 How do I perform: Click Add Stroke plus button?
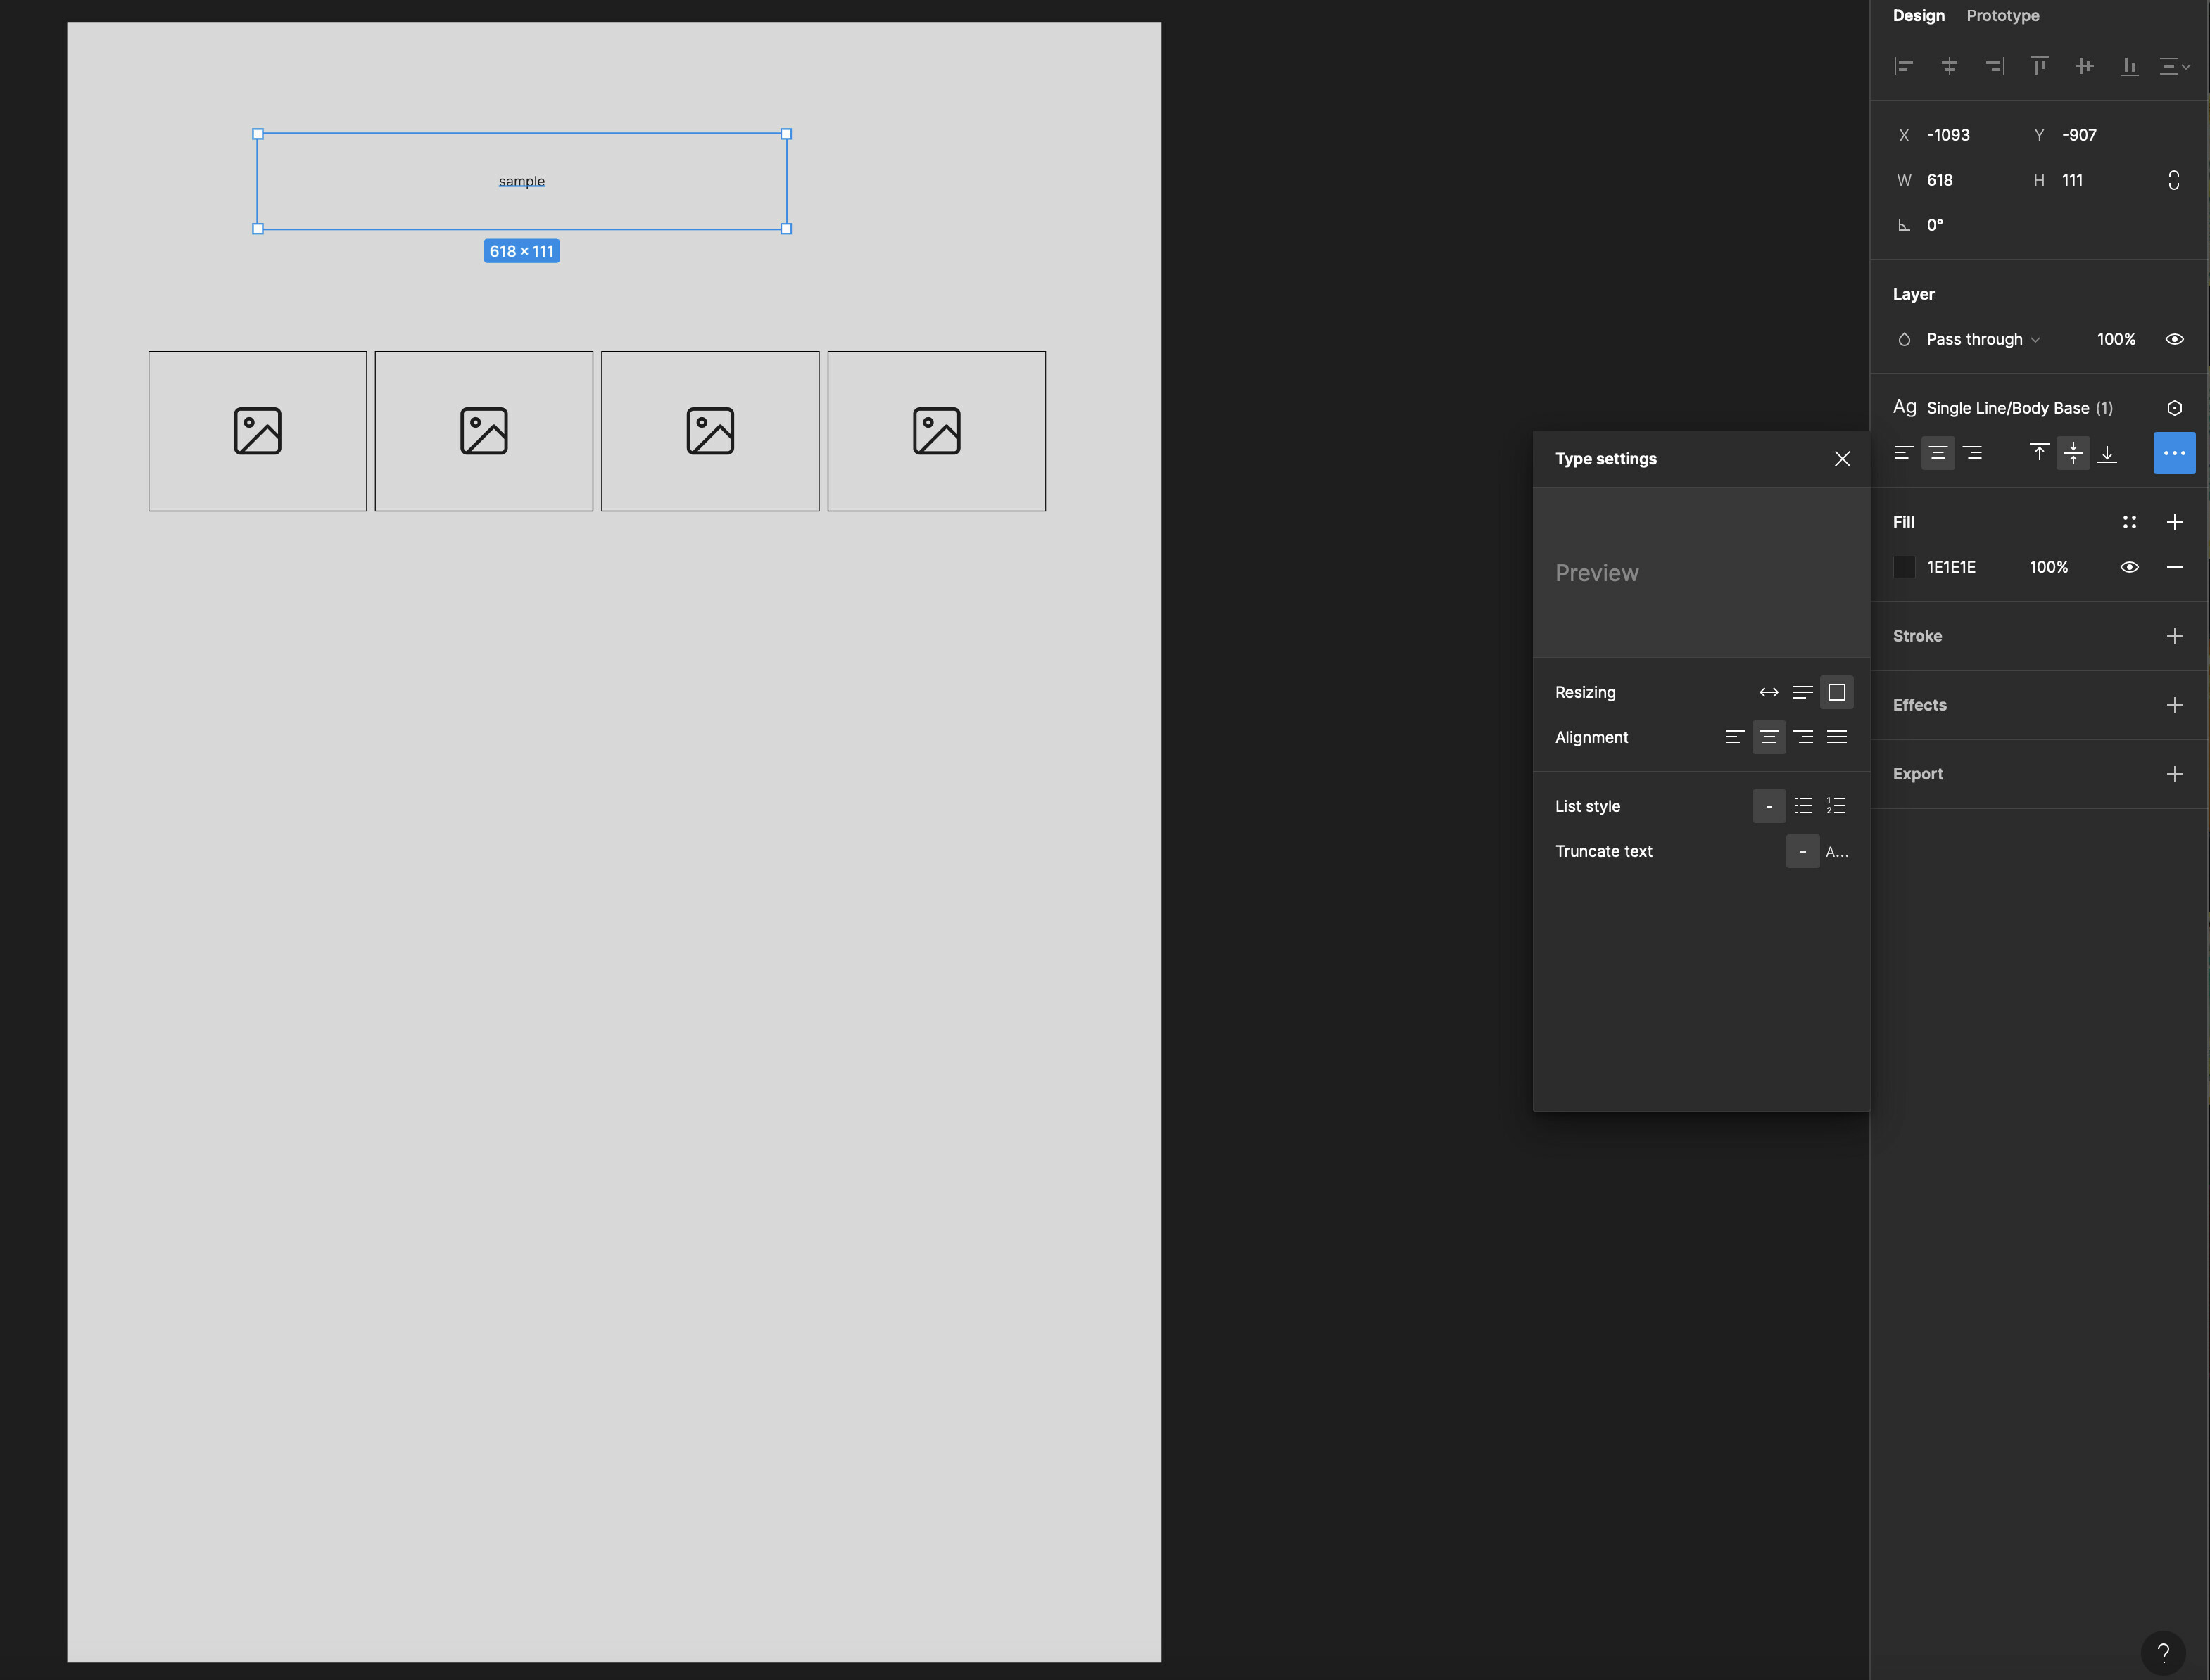pos(2175,635)
